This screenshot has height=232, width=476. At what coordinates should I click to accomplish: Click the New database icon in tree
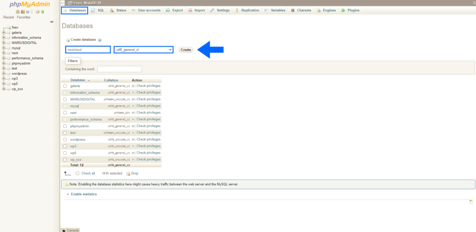click(x=9, y=27)
